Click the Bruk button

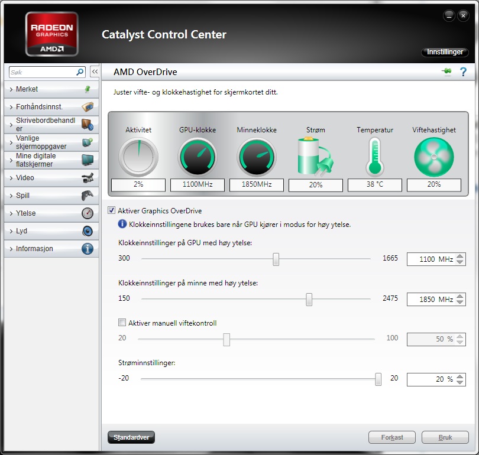445,437
